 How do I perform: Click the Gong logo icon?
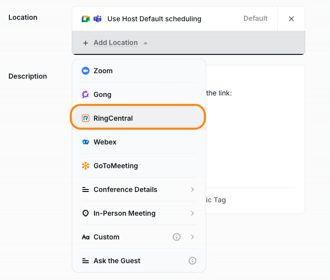(86, 94)
